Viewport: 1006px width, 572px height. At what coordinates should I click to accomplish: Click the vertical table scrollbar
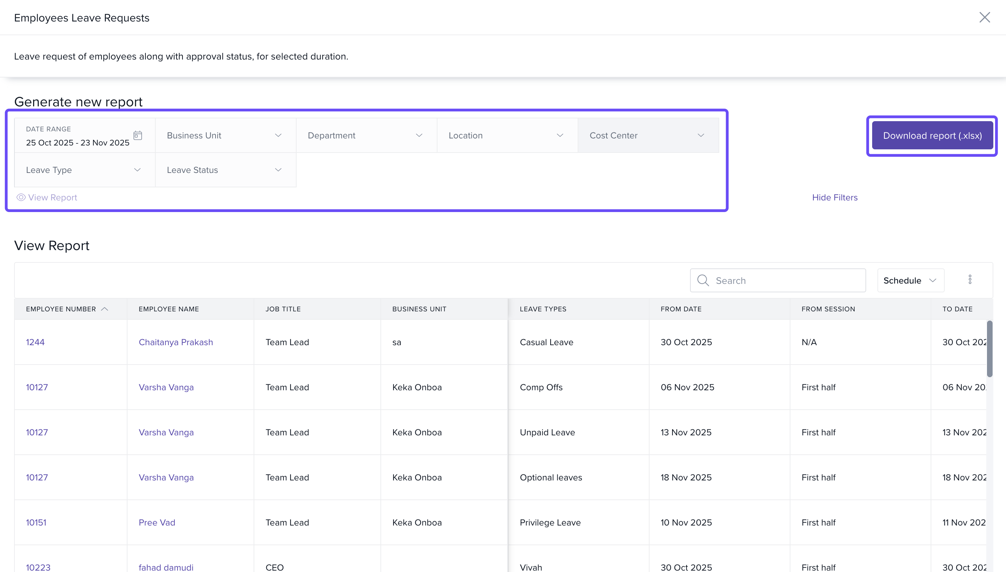coord(989,349)
